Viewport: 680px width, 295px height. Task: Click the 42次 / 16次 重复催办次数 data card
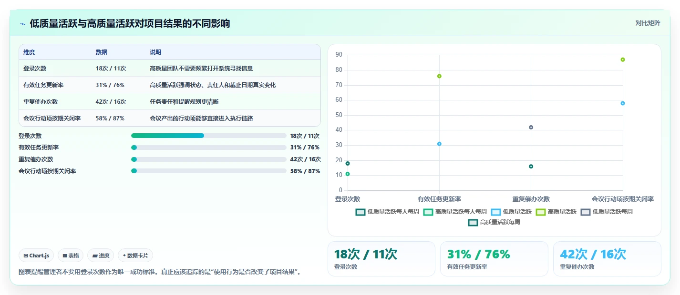[x=607, y=259]
